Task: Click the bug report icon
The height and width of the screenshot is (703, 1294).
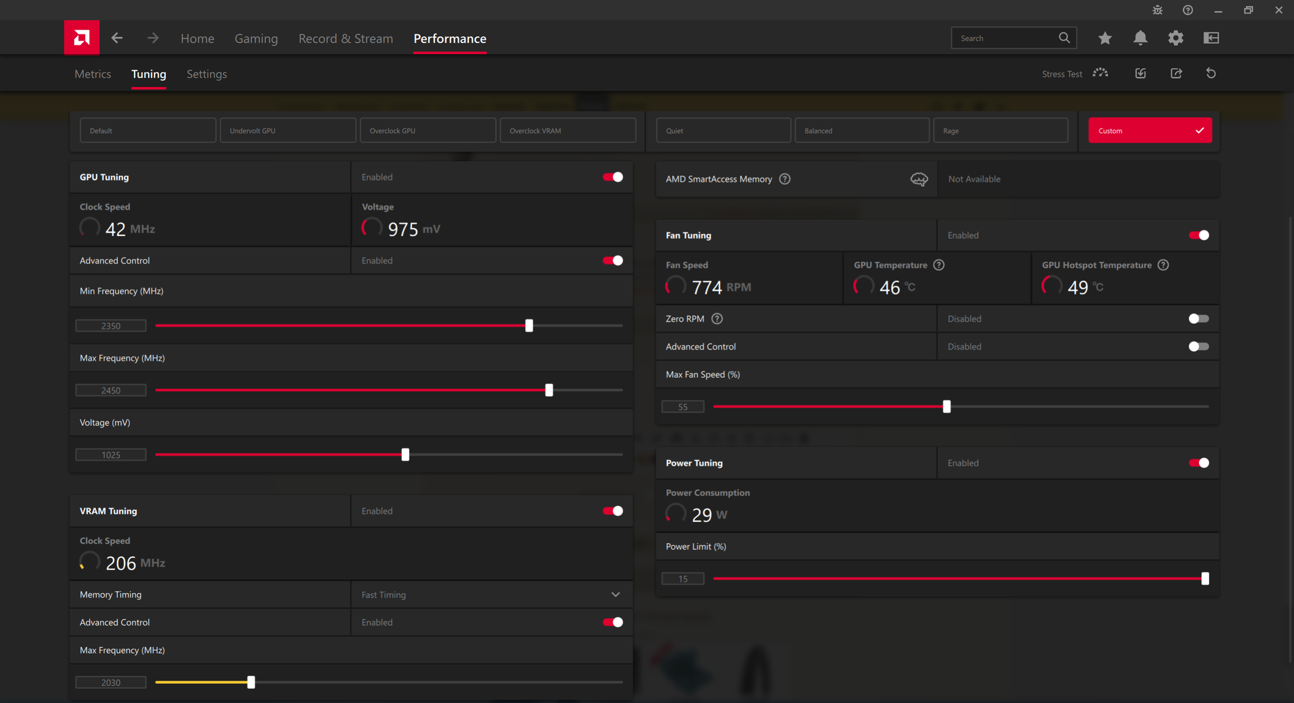Action: 1158,10
